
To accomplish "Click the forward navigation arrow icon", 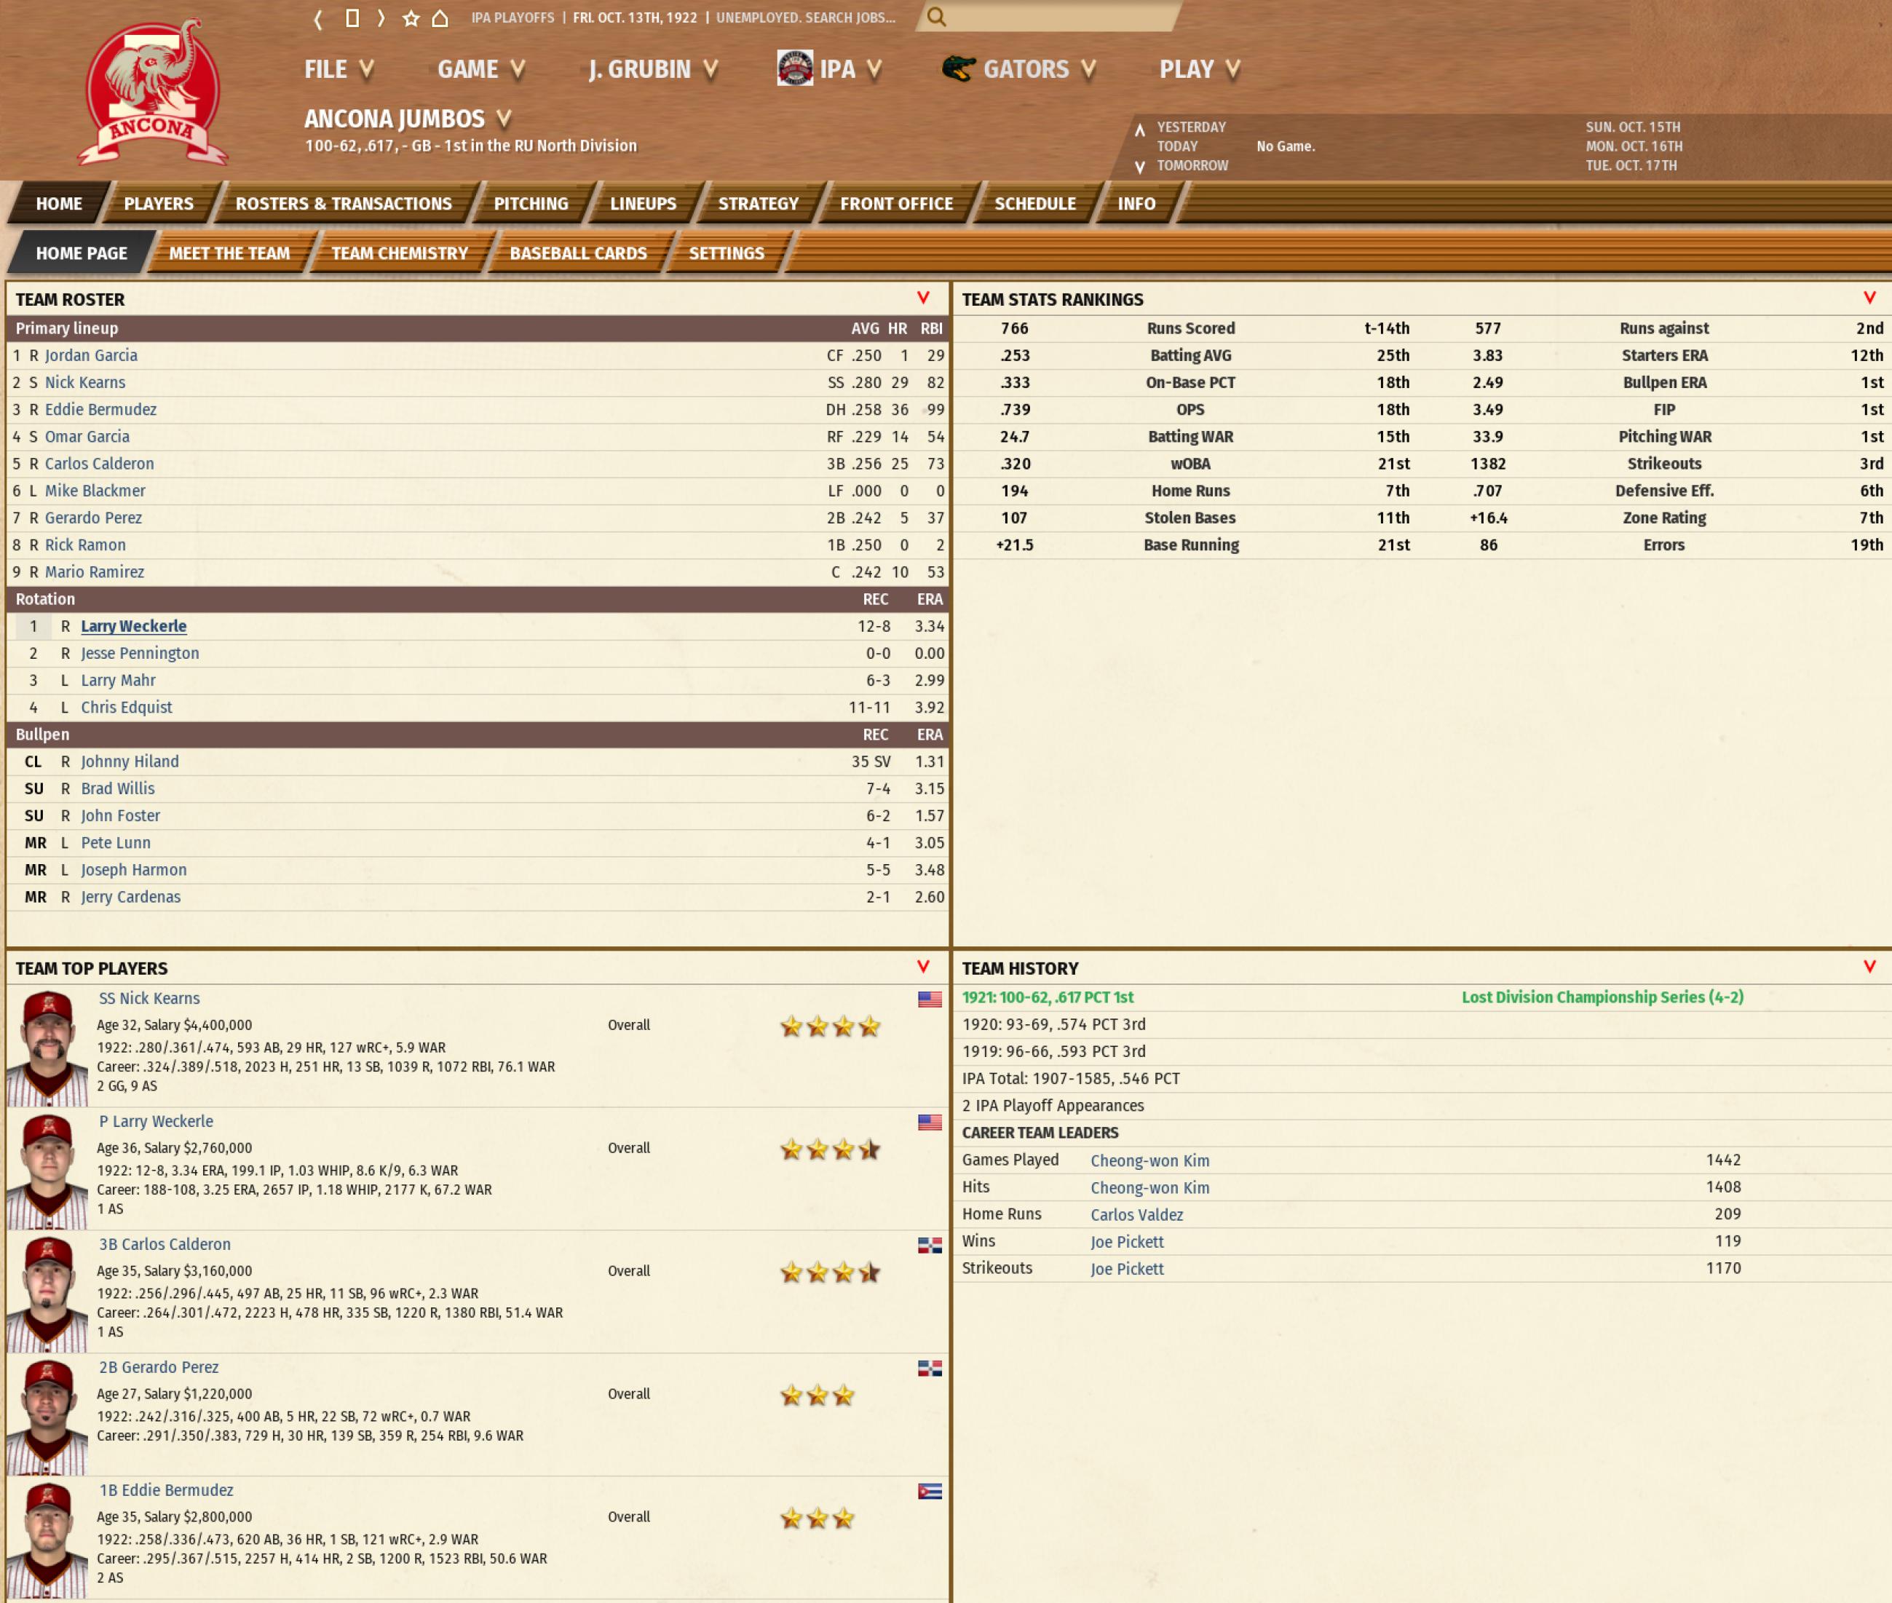I will pos(381,18).
